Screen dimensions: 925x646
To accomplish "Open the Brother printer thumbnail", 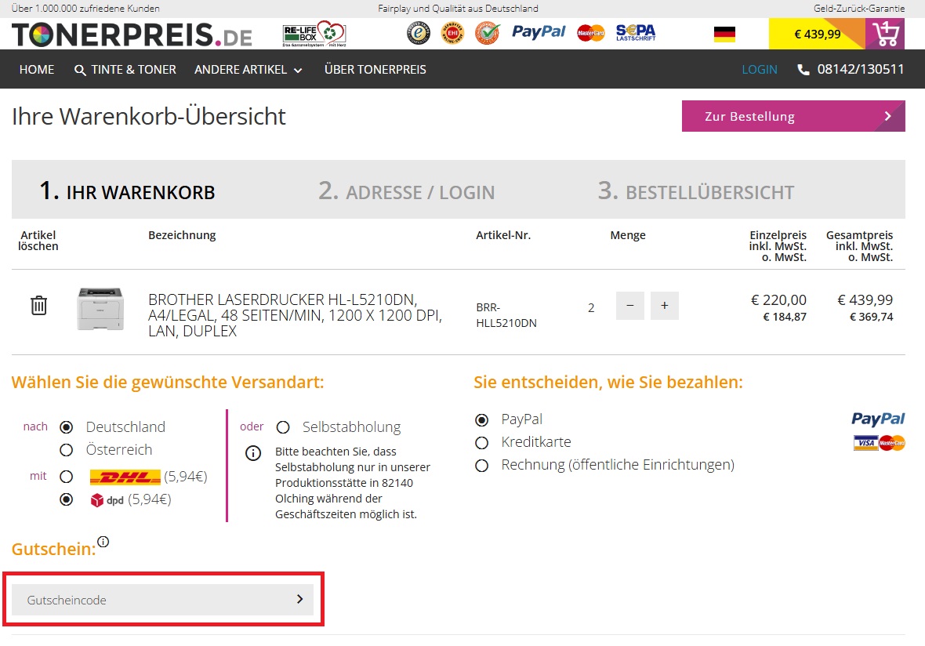I will [x=100, y=309].
